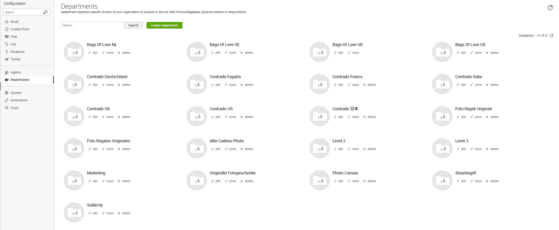The height and width of the screenshot is (230, 559).
Task: Click the small refresh icon beside the display count
Action: point(552,35)
